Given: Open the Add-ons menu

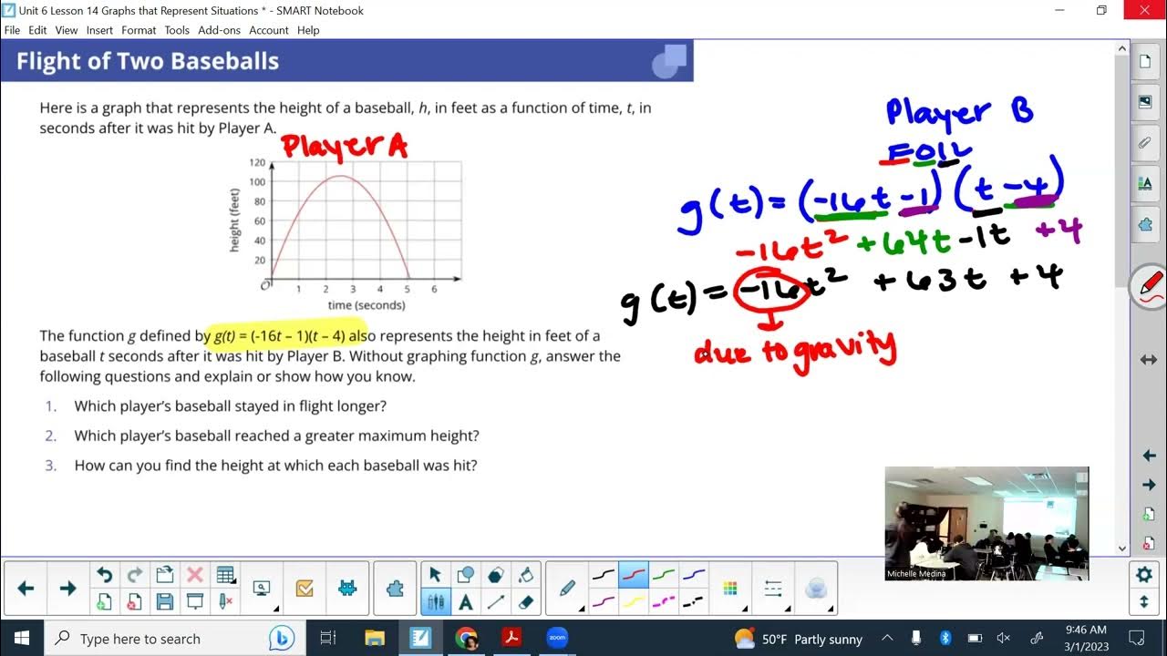Looking at the screenshot, I should point(219,30).
